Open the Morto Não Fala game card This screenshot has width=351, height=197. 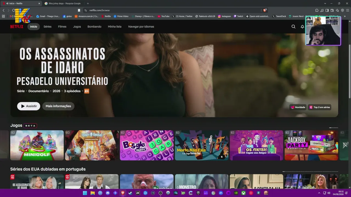202,145
